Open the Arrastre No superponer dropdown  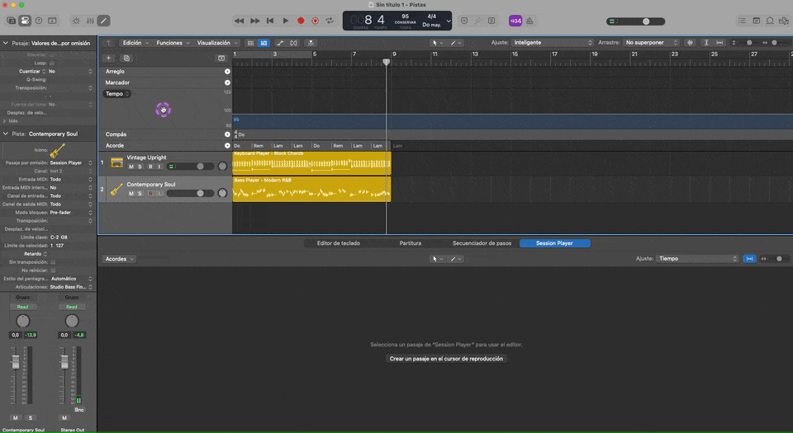click(651, 42)
